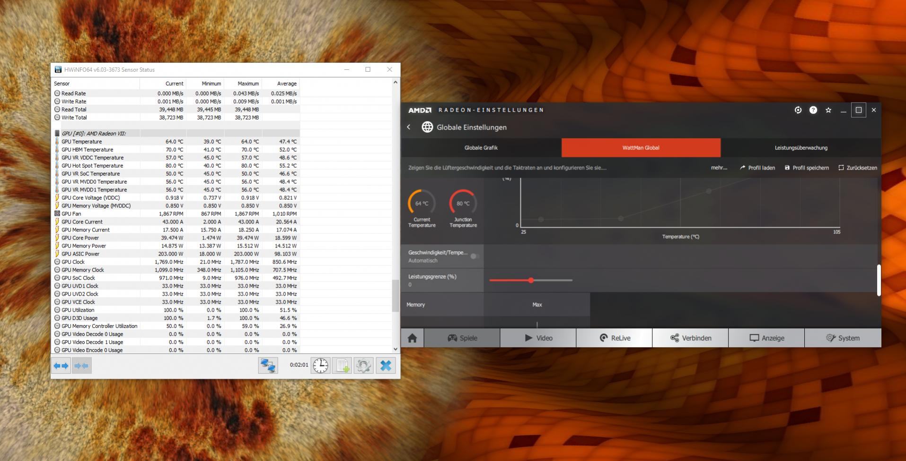
Task: Open HWiNFO sensor settings gear icon
Action: pyautogui.click(x=363, y=366)
